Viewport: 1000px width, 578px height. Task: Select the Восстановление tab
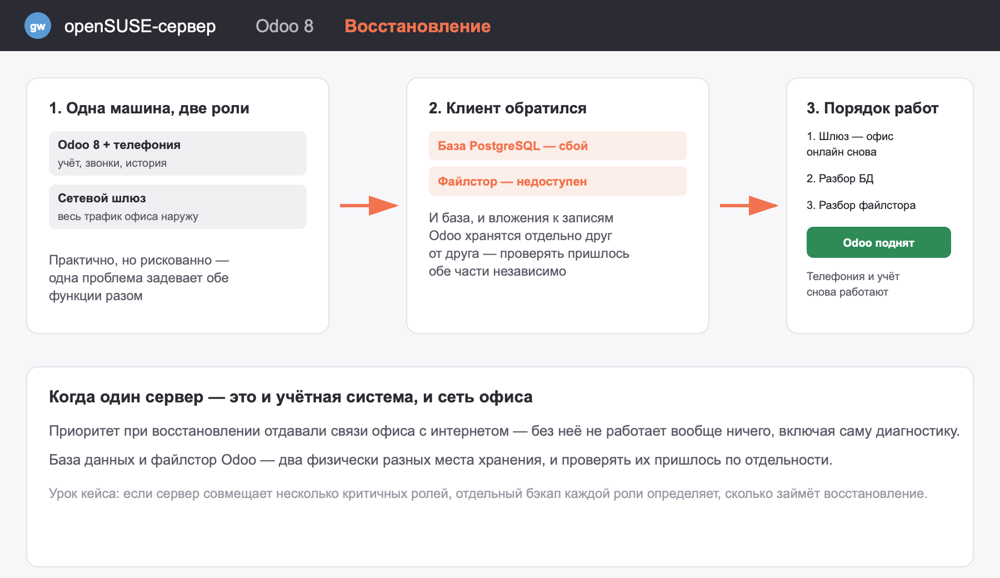(417, 26)
